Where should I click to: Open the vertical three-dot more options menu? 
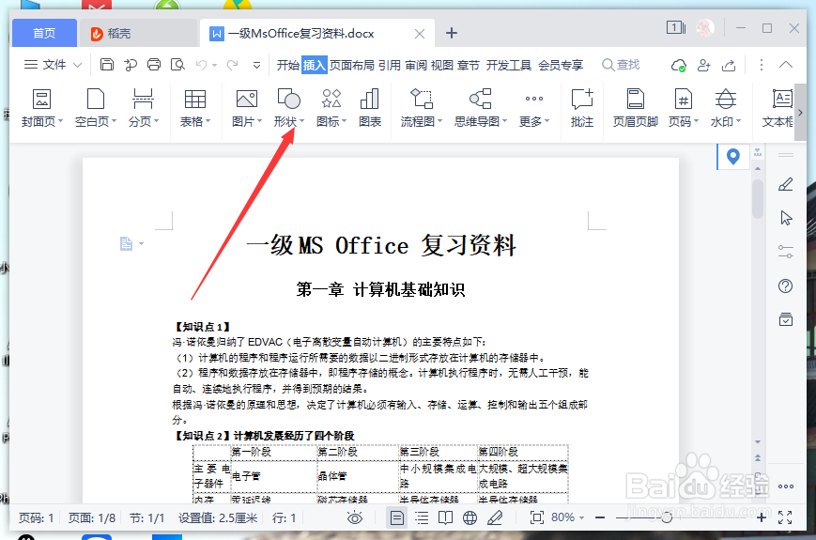click(x=762, y=65)
